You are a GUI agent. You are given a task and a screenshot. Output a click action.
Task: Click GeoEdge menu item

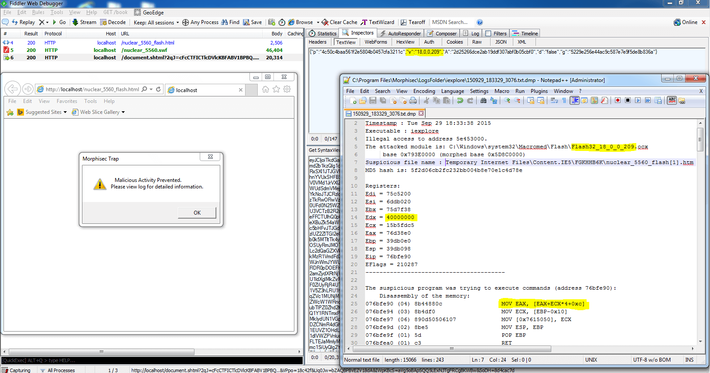tap(149, 12)
